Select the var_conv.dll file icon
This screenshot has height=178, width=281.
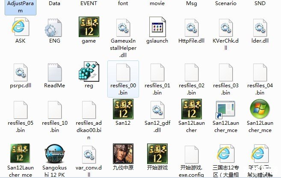point(89,155)
